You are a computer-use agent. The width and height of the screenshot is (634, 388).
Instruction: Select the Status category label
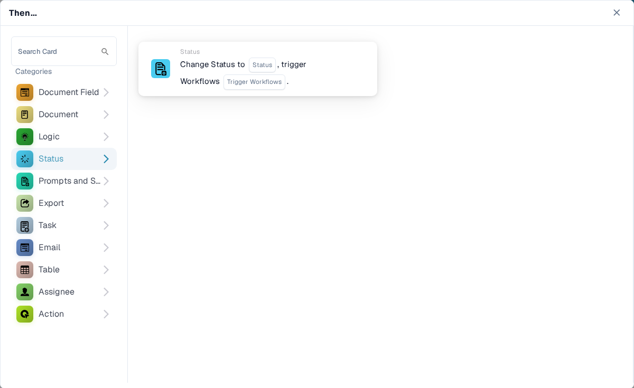51,159
